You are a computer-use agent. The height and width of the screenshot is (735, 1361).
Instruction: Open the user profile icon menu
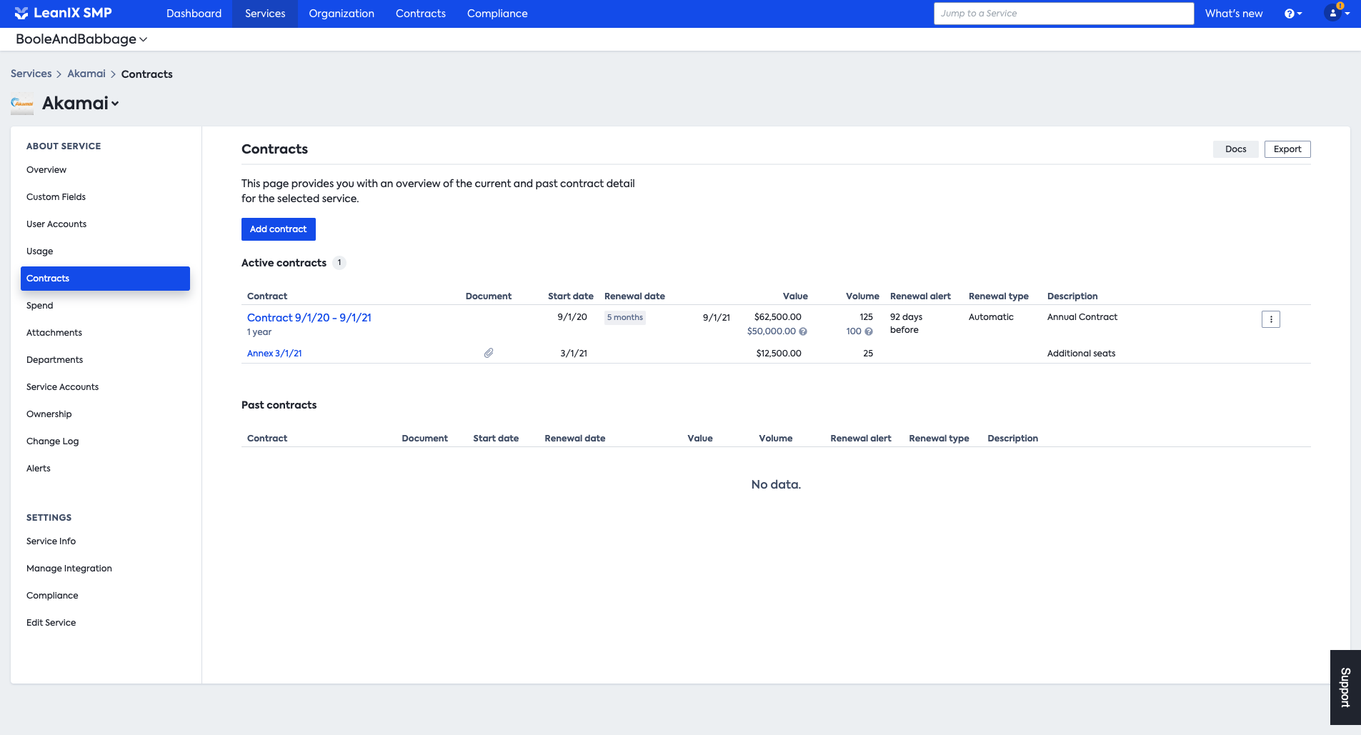pyautogui.click(x=1336, y=13)
